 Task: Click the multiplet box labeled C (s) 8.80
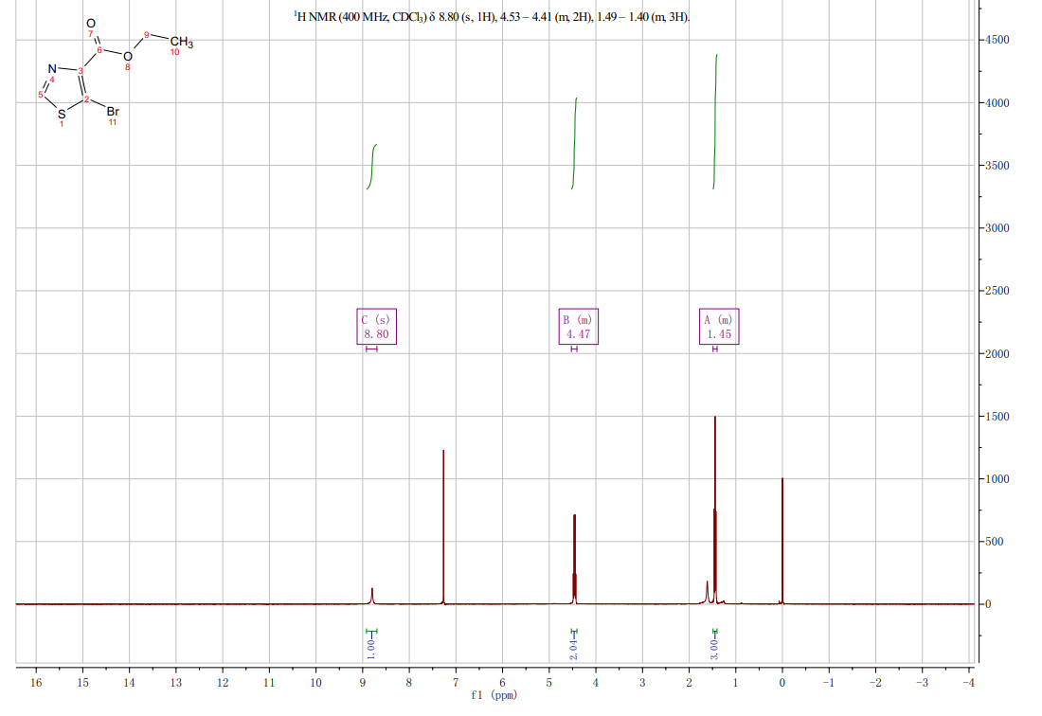point(375,327)
